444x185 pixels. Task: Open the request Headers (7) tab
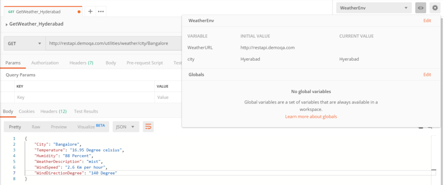(x=81, y=63)
